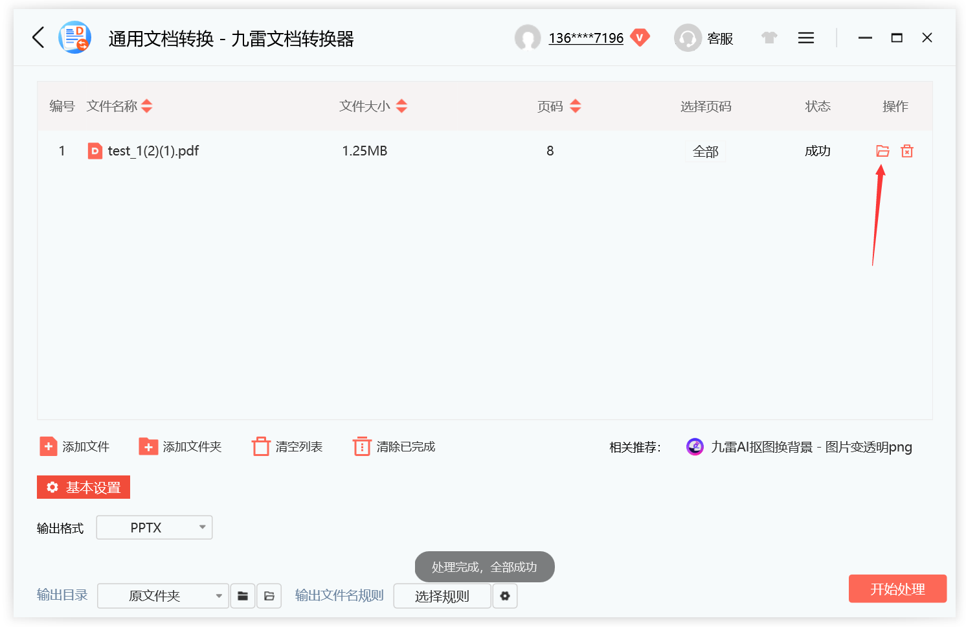This screenshot has height=627, width=966.
Task: Open filename rule settings gear icon
Action: (505, 596)
